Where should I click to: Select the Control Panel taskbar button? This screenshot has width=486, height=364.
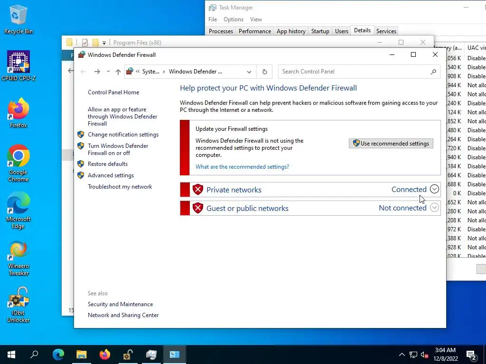pyautogui.click(x=175, y=355)
